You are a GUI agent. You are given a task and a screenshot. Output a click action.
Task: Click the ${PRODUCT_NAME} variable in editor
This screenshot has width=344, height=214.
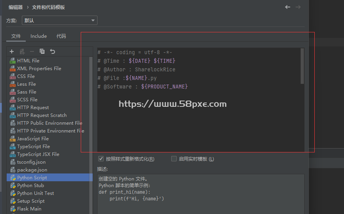pyautogui.click(x=165, y=87)
